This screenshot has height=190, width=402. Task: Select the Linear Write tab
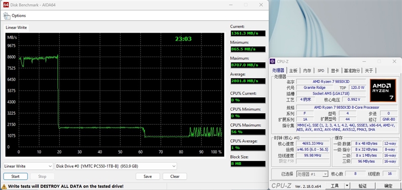16,28
